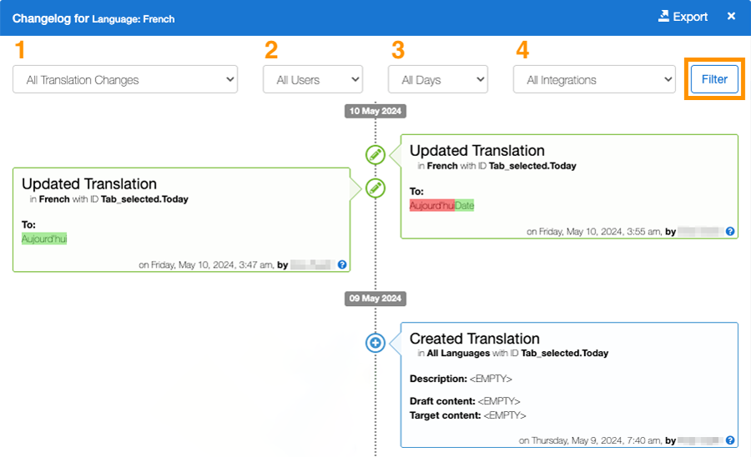Close the Changelog dialog
The height and width of the screenshot is (457, 751).
click(x=731, y=17)
